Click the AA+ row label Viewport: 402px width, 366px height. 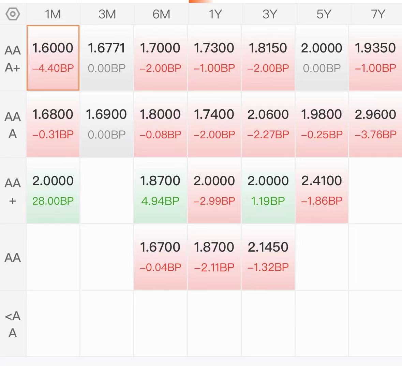pyautogui.click(x=13, y=192)
